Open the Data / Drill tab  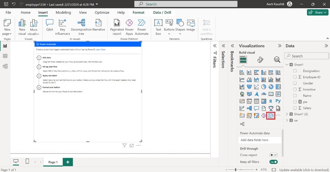pyautogui.click(x=162, y=12)
